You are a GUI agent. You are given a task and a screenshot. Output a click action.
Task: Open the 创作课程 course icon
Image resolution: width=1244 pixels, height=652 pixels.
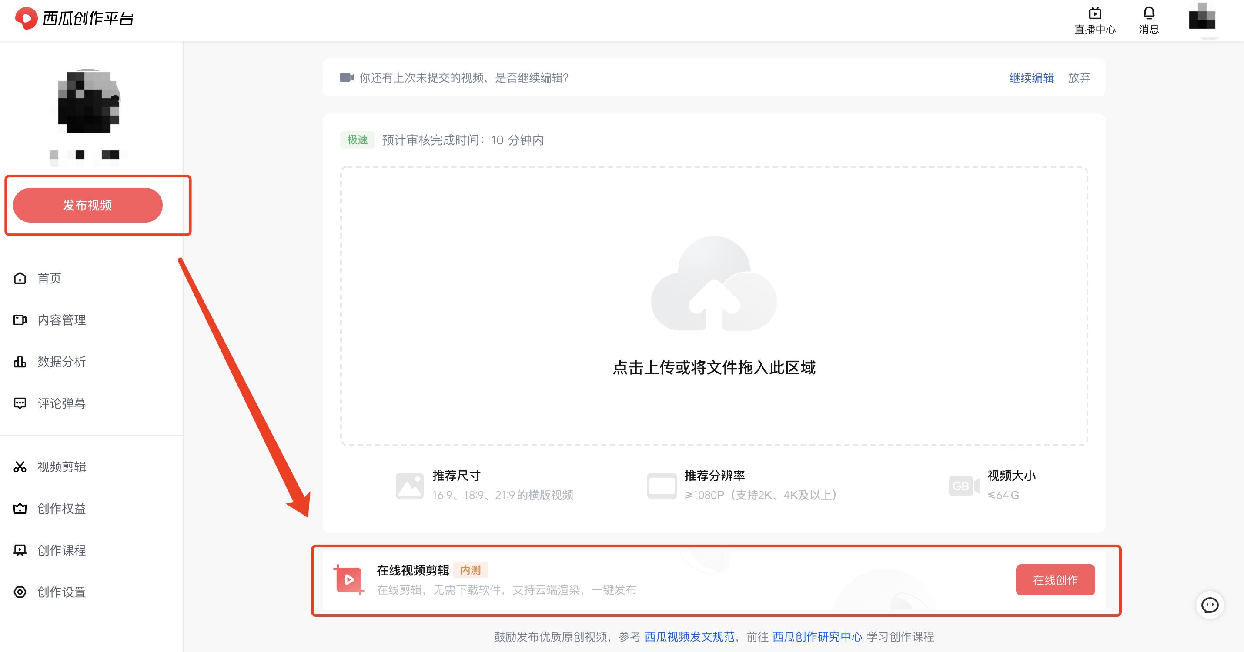click(20, 550)
